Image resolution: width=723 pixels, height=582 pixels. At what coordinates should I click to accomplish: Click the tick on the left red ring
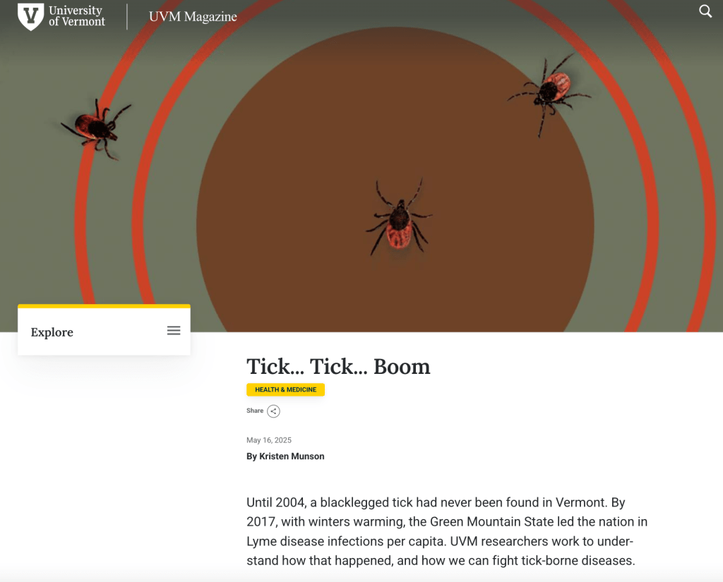click(96, 128)
